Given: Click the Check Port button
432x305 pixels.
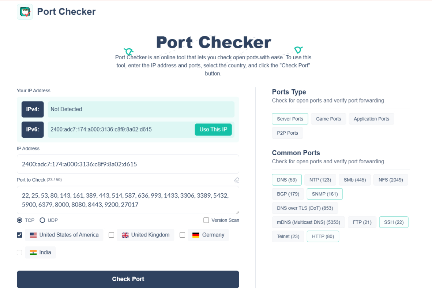Looking at the screenshot, I should click(x=128, y=279).
